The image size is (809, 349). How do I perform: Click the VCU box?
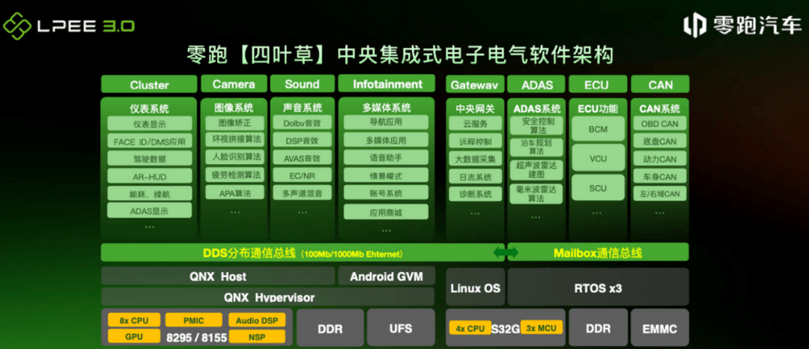coord(598,158)
